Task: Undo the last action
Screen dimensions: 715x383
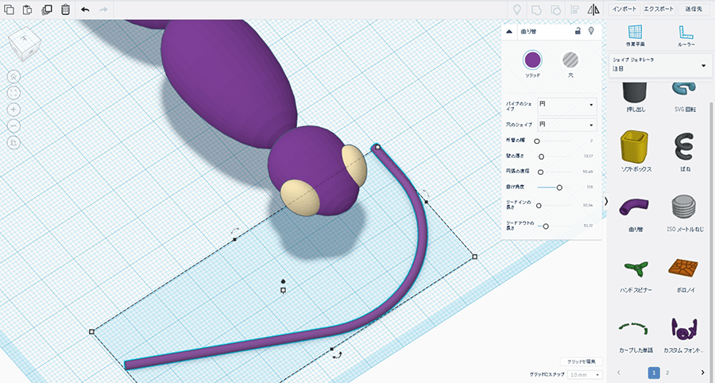Action: [85, 10]
